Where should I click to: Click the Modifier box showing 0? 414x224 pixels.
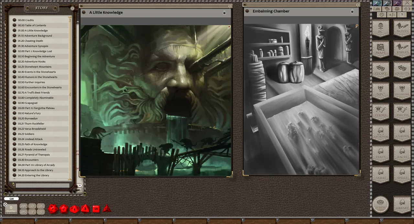pos(11,209)
